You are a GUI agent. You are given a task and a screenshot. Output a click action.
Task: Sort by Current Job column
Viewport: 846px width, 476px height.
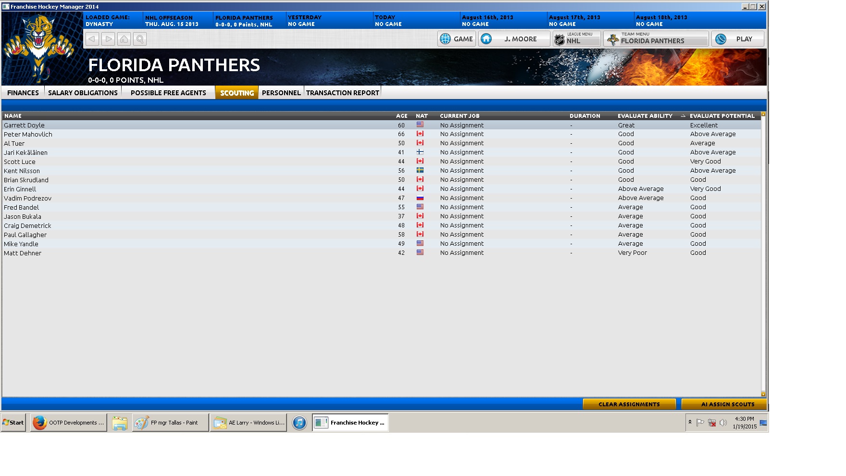click(x=460, y=116)
